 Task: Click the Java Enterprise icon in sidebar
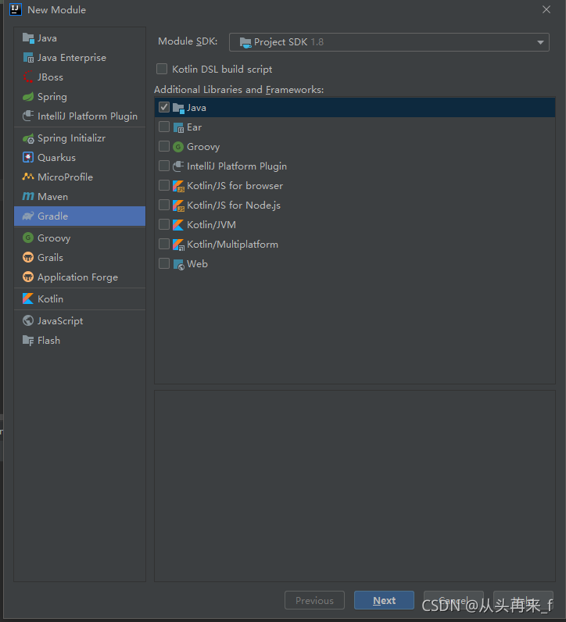[x=28, y=58]
